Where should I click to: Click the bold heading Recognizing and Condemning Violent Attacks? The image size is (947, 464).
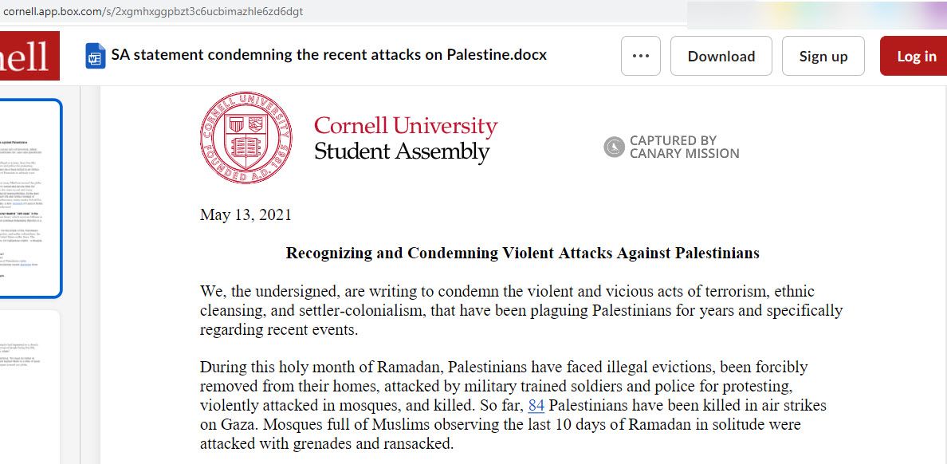(x=522, y=253)
